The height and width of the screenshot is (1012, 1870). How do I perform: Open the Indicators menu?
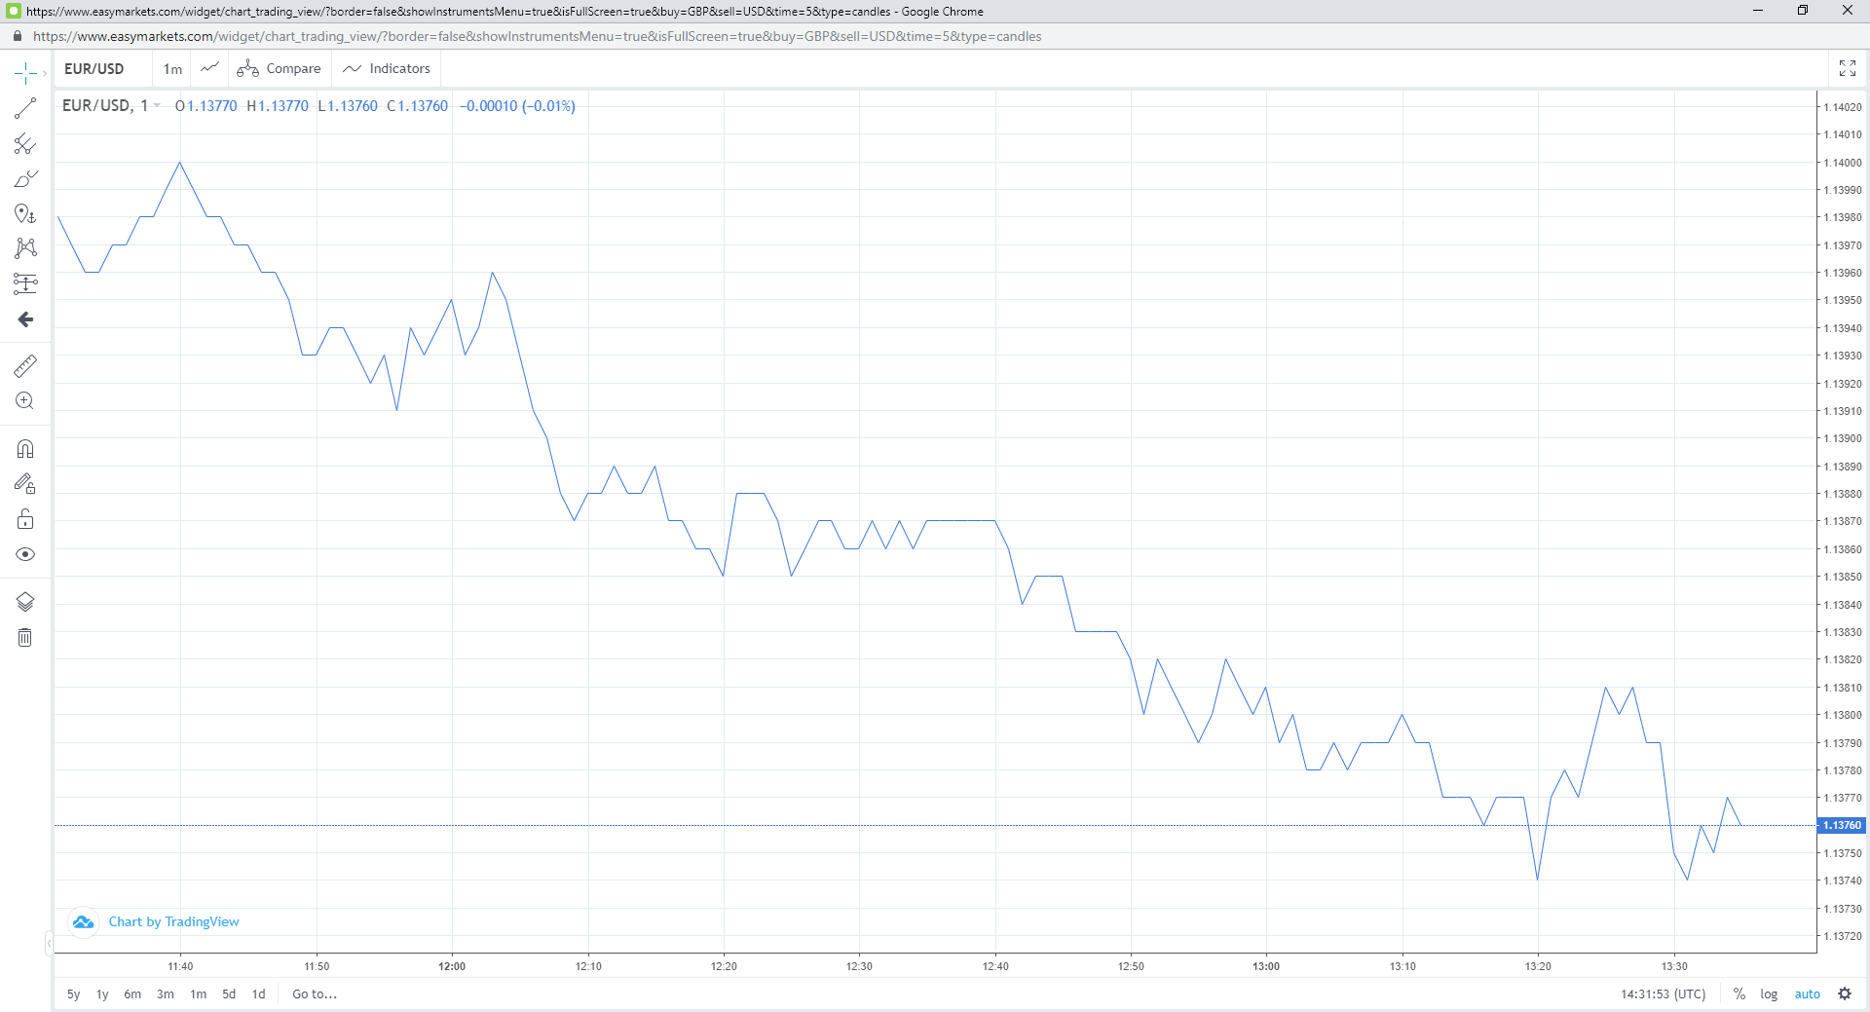(x=387, y=68)
